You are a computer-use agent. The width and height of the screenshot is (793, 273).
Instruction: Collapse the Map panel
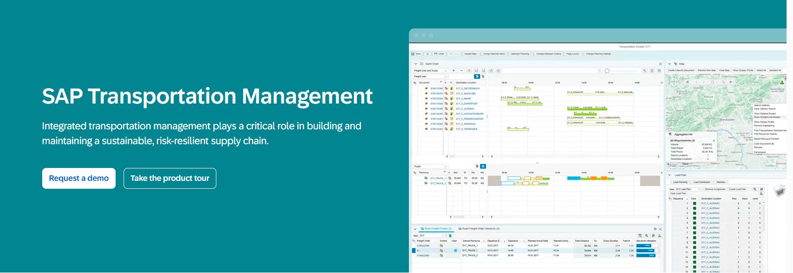click(x=669, y=64)
